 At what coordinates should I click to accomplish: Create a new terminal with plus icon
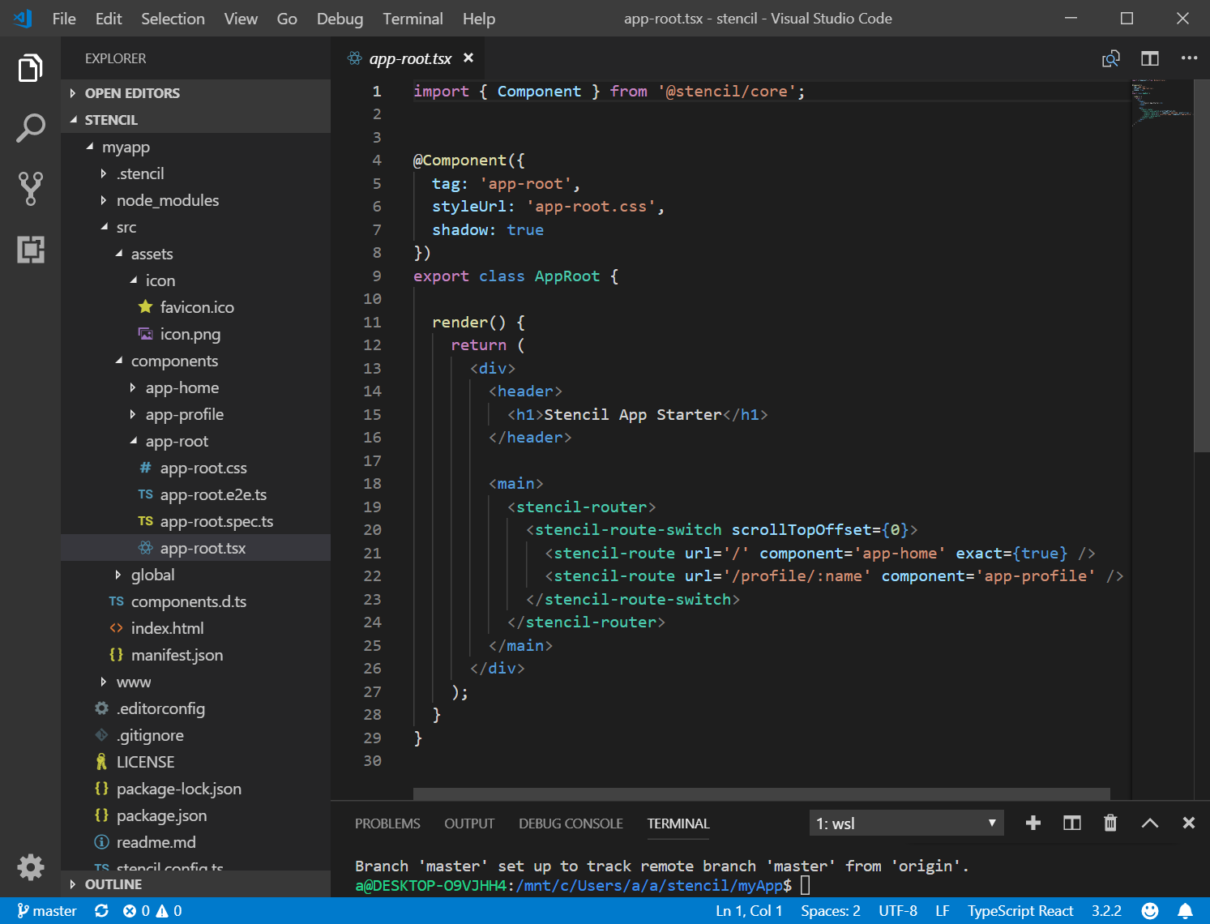[1033, 823]
